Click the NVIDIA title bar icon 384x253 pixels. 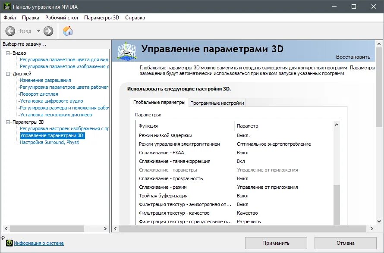click(x=7, y=6)
